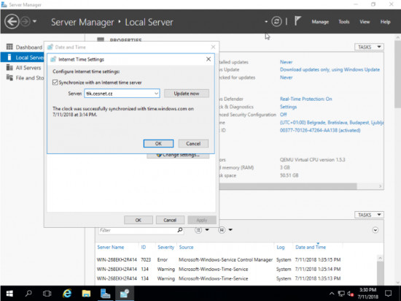Image resolution: width=401 pixels, height=301 pixels.
Task: Select the Dashboard sidebar icon
Action: pyautogui.click(x=9, y=47)
